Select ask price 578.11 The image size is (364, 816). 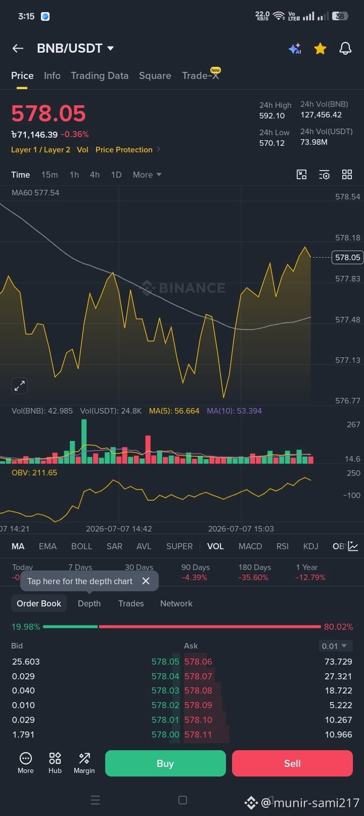click(198, 735)
